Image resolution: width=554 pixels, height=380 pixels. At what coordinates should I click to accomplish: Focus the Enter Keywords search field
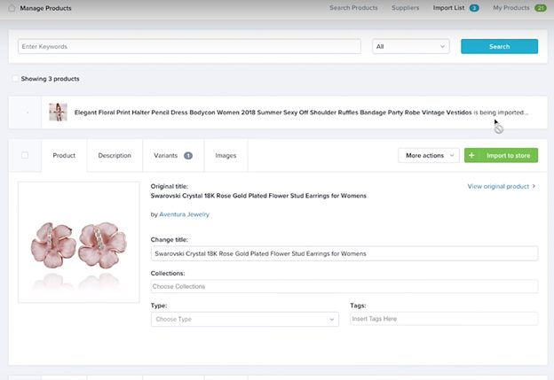click(x=189, y=47)
